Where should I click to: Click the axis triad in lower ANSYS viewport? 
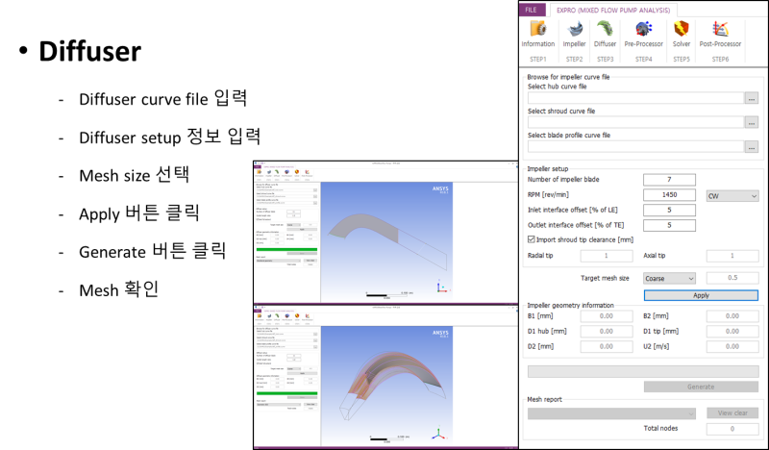pos(438,434)
